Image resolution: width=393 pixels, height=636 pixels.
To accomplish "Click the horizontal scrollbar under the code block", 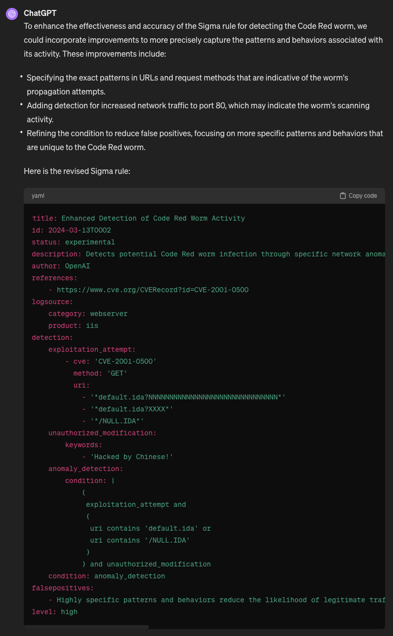I will pyautogui.click(x=86, y=627).
